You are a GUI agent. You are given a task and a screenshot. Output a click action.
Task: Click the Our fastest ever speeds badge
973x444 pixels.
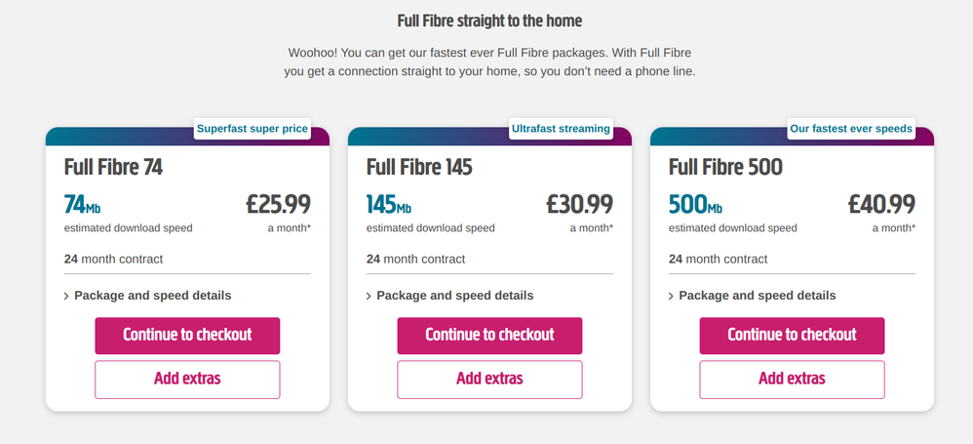click(851, 129)
